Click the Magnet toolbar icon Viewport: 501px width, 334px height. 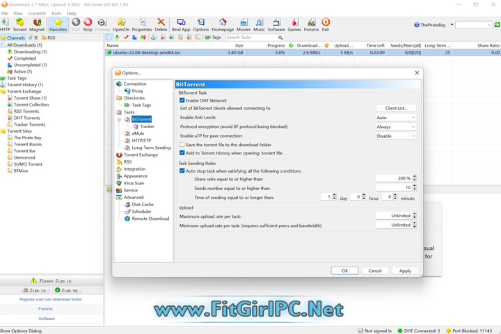[38, 25]
